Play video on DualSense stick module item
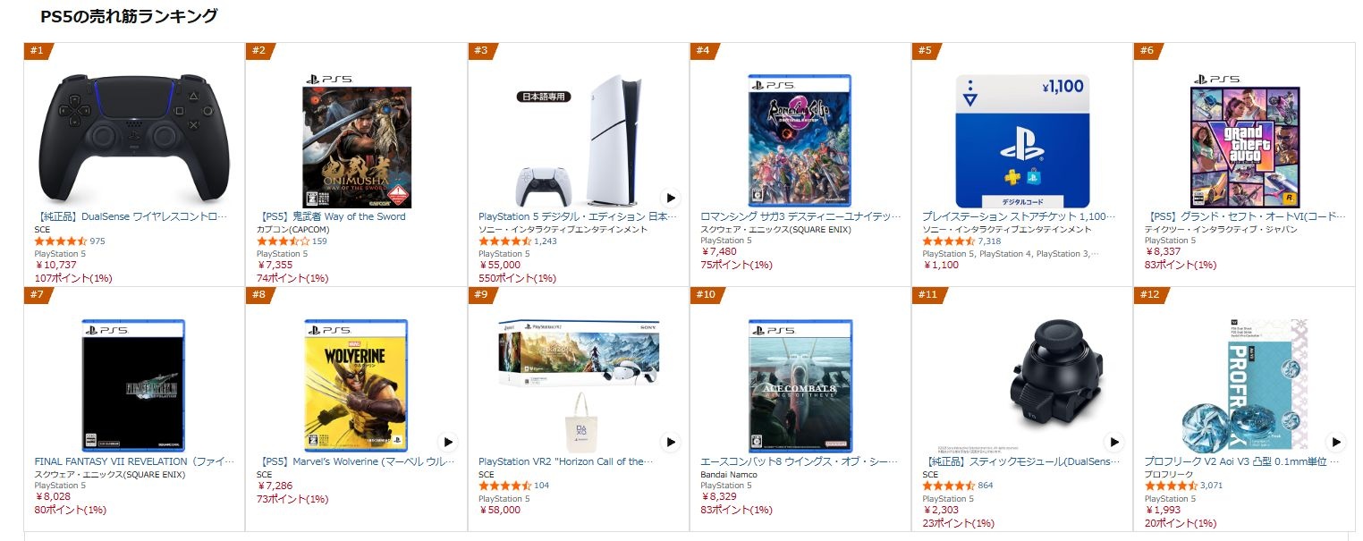 click(1114, 442)
